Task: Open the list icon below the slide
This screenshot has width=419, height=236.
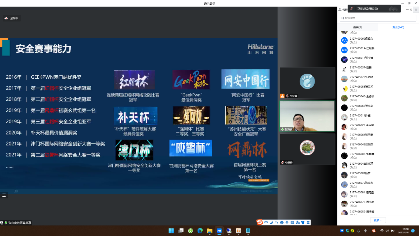Action: click(x=4, y=195)
